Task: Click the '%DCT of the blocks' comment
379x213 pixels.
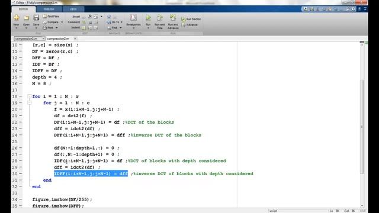Action: tap(150, 122)
